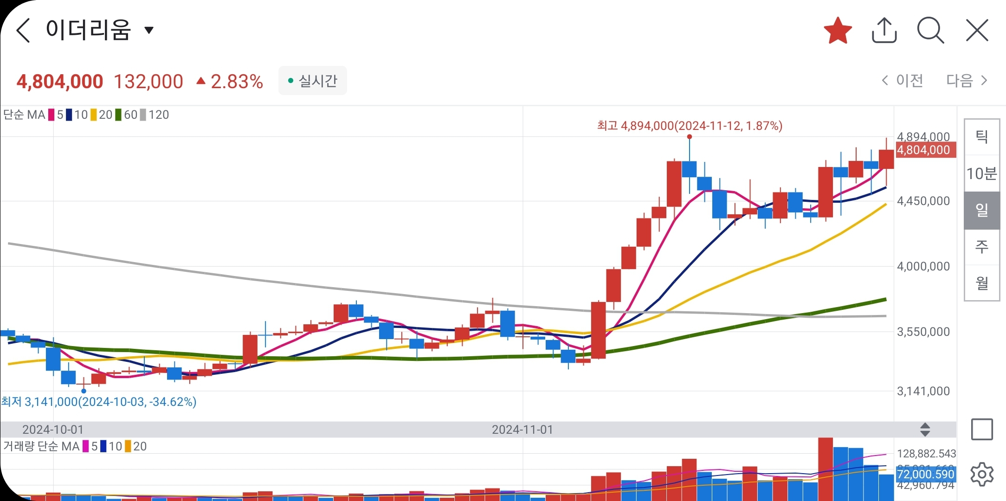
Task: Tap the blue dot at the chart low
Action: [84, 391]
